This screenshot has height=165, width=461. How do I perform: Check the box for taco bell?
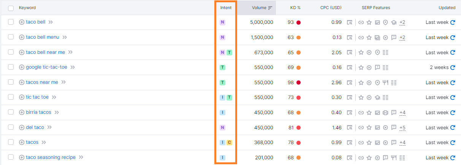11,22
